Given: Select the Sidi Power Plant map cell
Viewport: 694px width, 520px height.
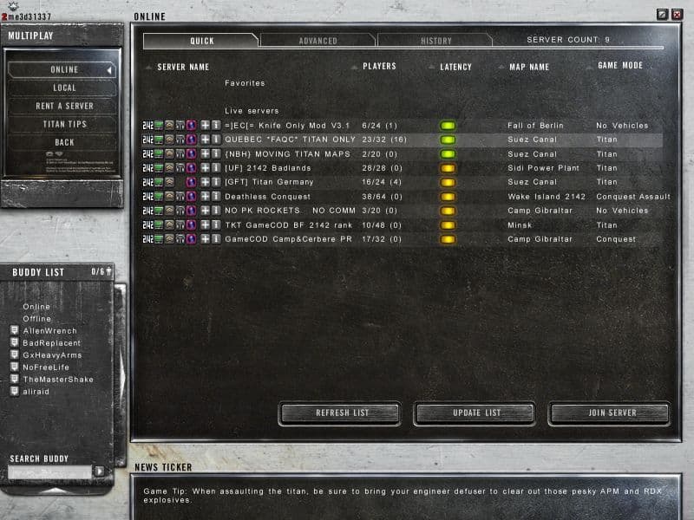Looking at the screenshot, I should click(x=544, y=168).
